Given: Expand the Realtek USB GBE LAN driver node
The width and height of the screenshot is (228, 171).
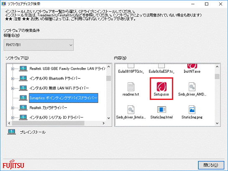Looking at the screenshot, I should coord(13,69).
